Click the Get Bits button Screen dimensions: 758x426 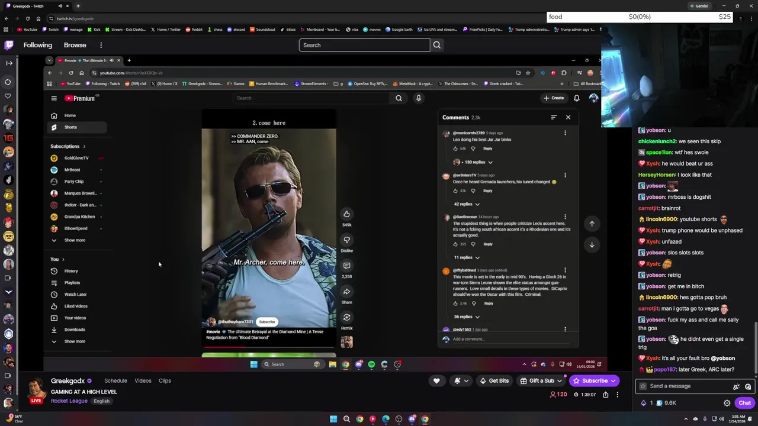(494, 381)
